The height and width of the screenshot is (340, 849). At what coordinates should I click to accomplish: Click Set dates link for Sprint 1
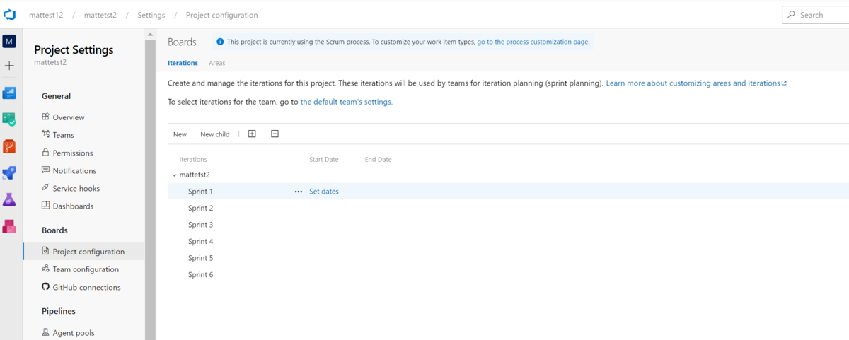[324, 192]
